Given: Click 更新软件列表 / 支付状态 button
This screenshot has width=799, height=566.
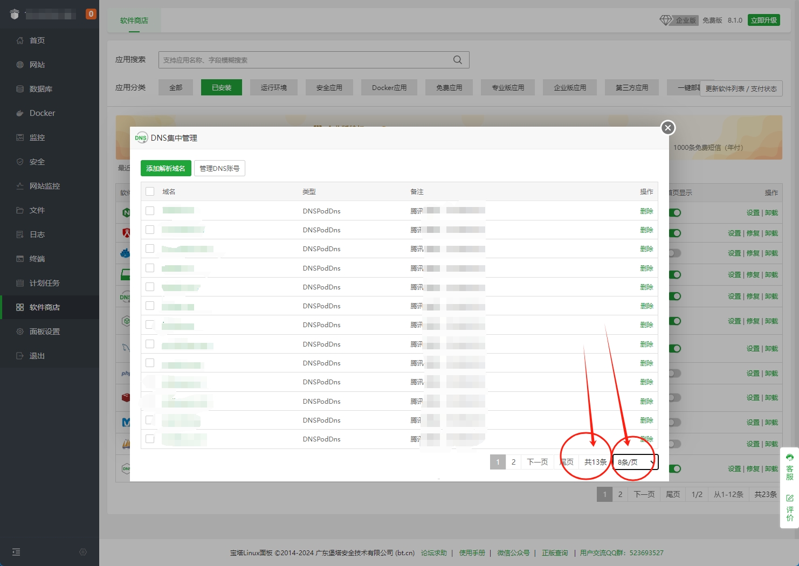Looking at the screenshot, I should point(741,88).
